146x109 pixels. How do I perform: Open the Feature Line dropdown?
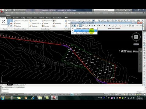(x=35, y=23)
